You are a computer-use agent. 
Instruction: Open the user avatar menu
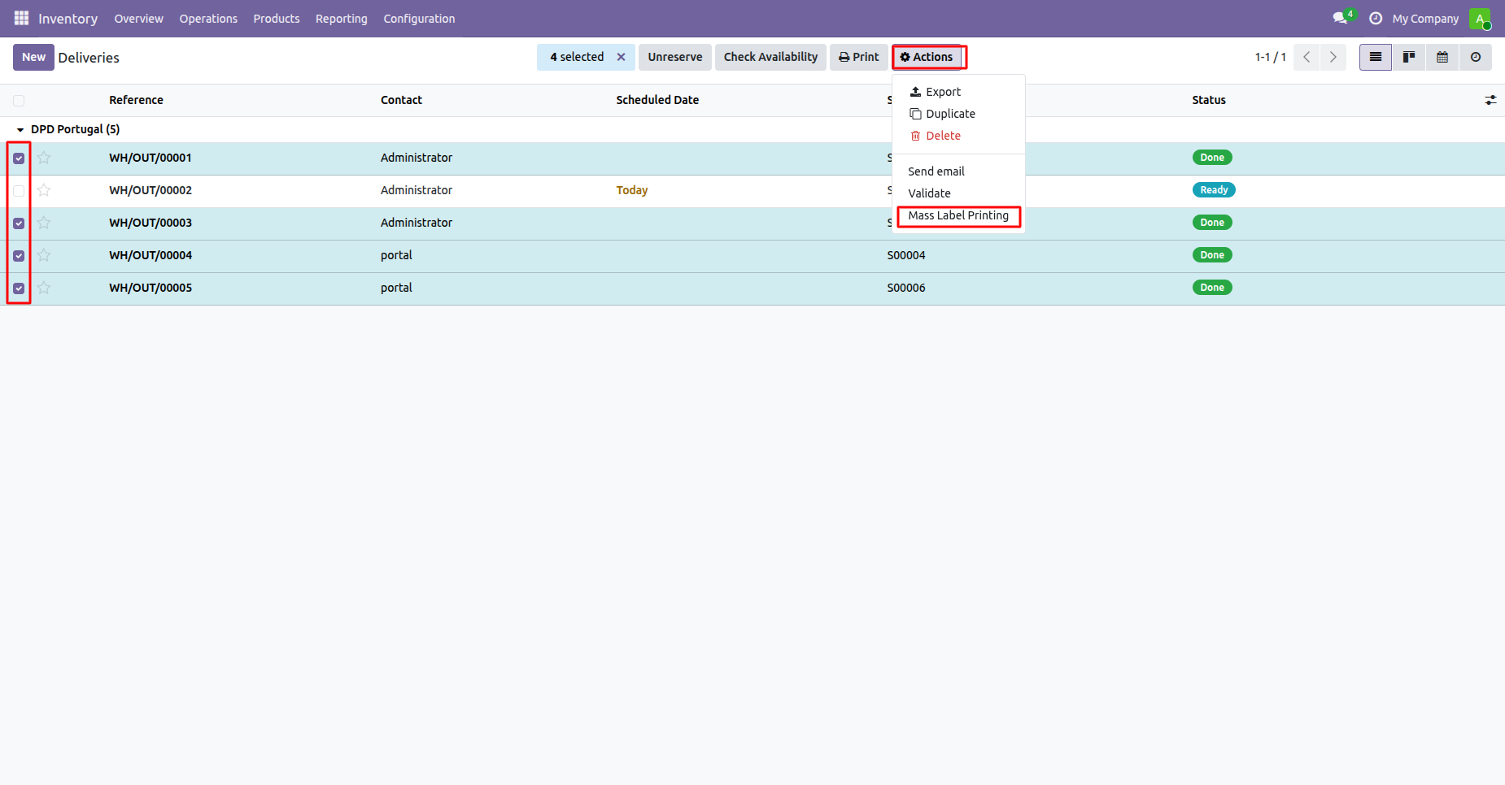(x=1480, y=18)
